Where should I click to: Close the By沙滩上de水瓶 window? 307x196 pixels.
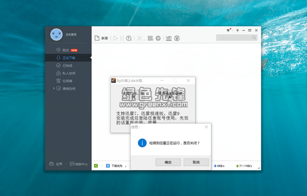coord(188,81)
